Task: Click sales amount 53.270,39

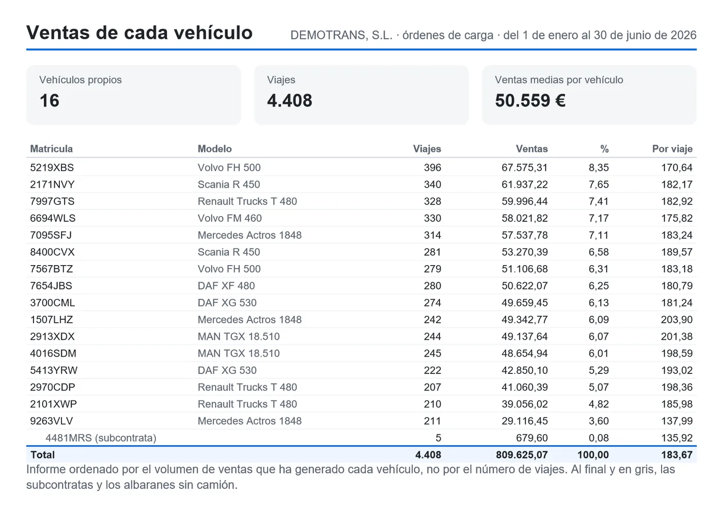Action: click(525, 252)
